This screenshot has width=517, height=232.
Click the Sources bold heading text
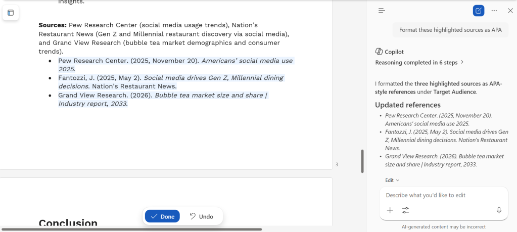(53, 25)
